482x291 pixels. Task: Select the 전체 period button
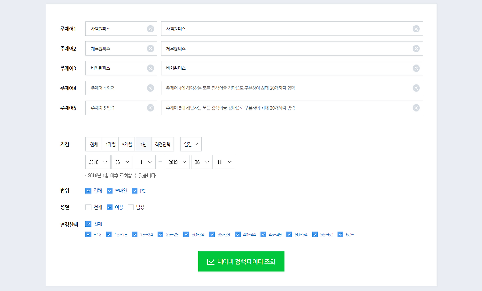tap(94, 144)
